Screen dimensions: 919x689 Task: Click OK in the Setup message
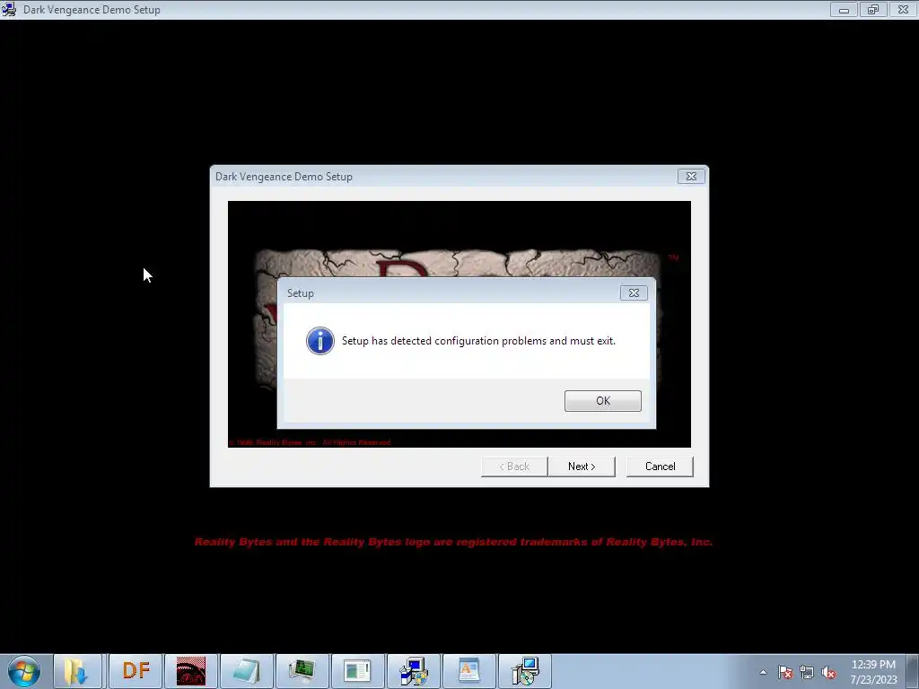(602, 401)
